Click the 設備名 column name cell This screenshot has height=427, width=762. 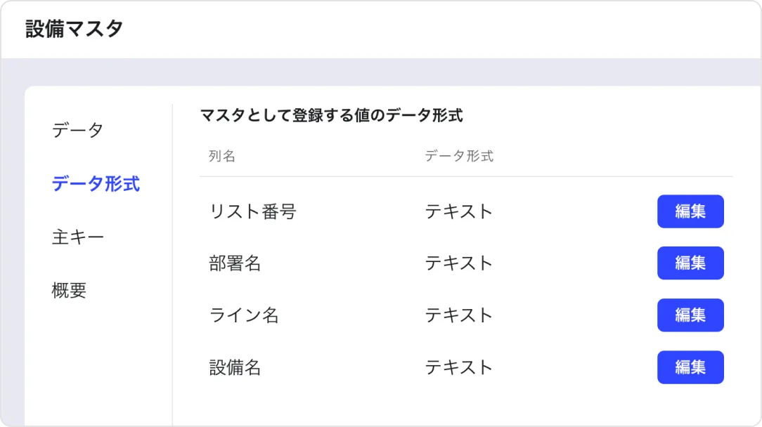pos(235,367)
